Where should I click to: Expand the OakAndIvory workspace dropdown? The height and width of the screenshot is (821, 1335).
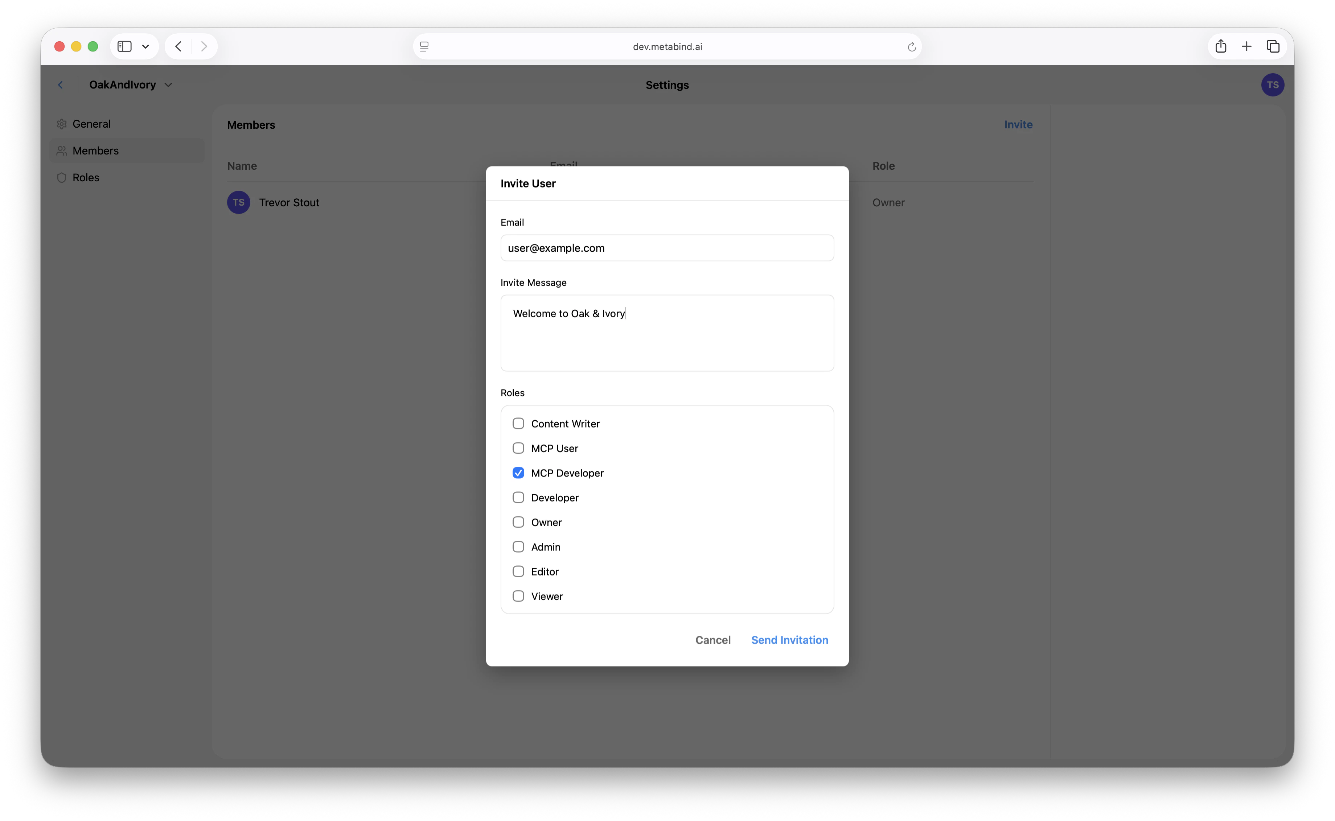coord(168,85)
